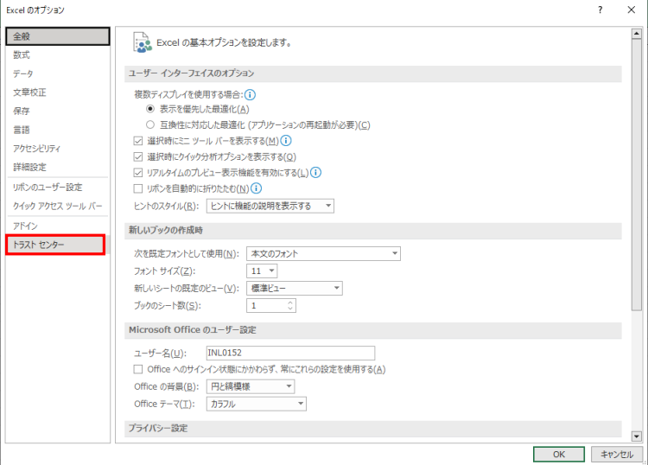
Task: Click the キャンセル button
Action: click(x=618, y=454)
